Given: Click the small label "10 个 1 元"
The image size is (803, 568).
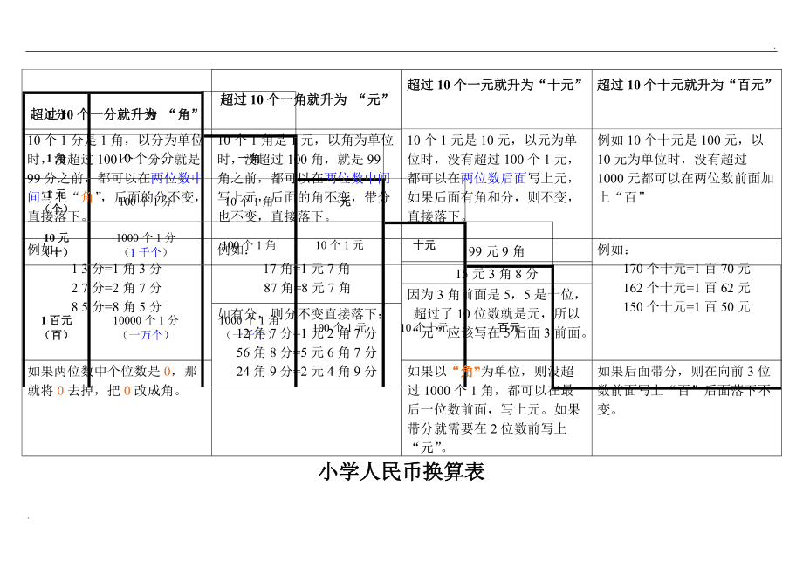Looking at the screenshot, I should [x=339, y=245].
